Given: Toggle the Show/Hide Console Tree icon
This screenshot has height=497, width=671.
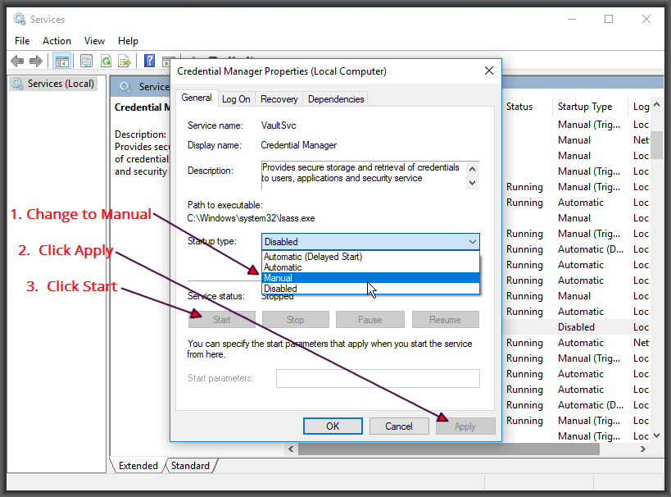Looking at the screenshot, I should pos(61,61).
